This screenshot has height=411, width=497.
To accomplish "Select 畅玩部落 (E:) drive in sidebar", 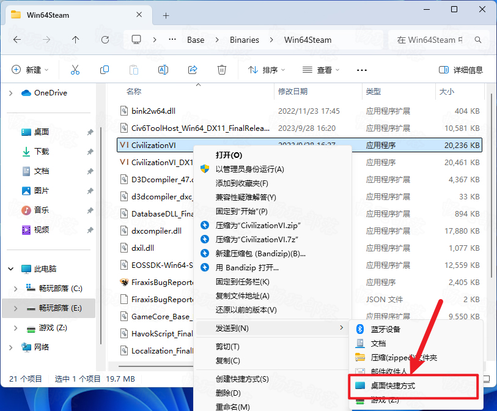I will [49, 308].
